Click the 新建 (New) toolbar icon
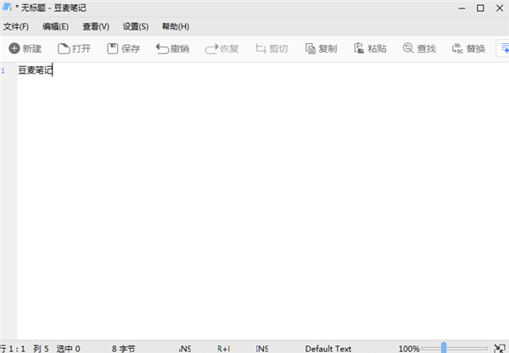 [14, 48]
